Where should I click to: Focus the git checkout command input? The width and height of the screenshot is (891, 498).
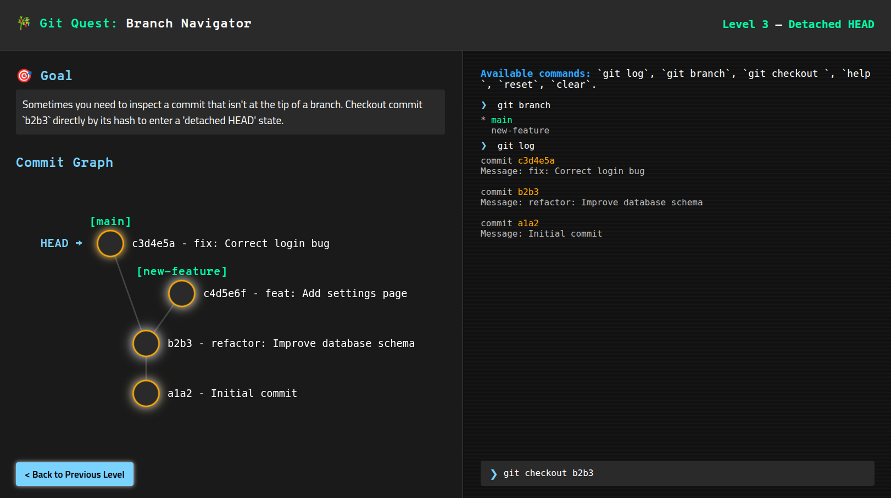[x=677, y=473]
